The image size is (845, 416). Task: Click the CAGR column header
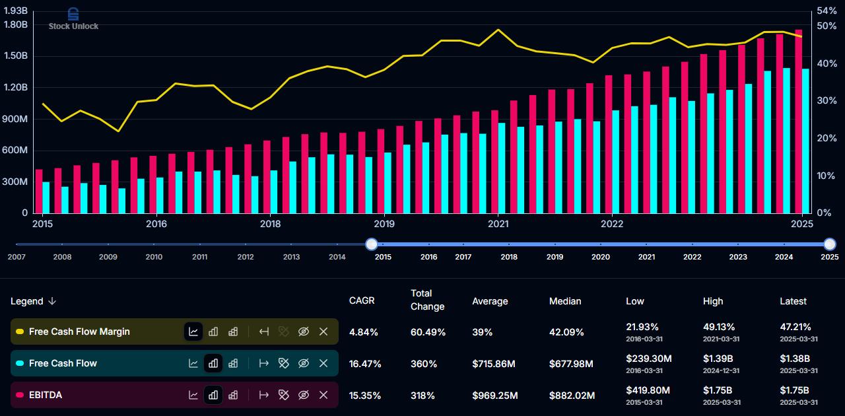[362, 300]
